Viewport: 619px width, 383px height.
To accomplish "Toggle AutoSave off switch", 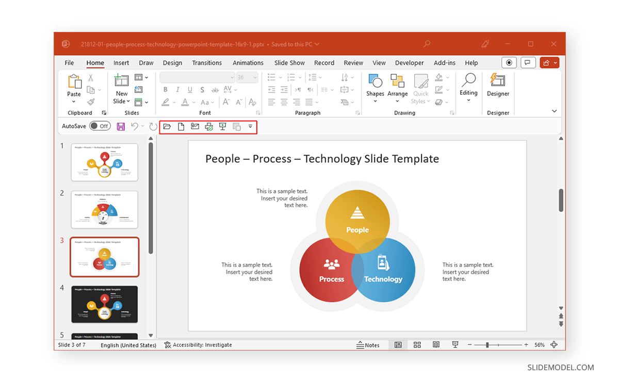I will 101,126.
